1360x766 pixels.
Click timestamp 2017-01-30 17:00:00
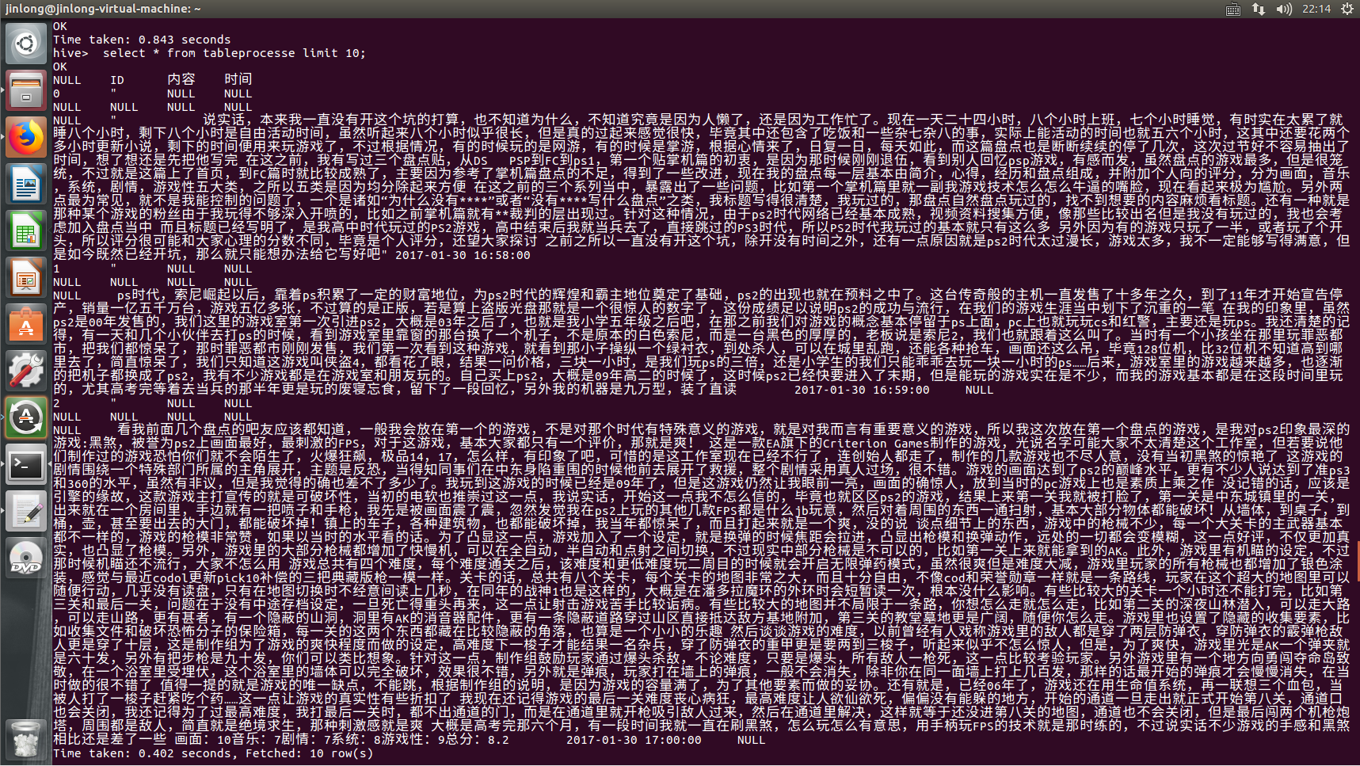pos(634,740)
